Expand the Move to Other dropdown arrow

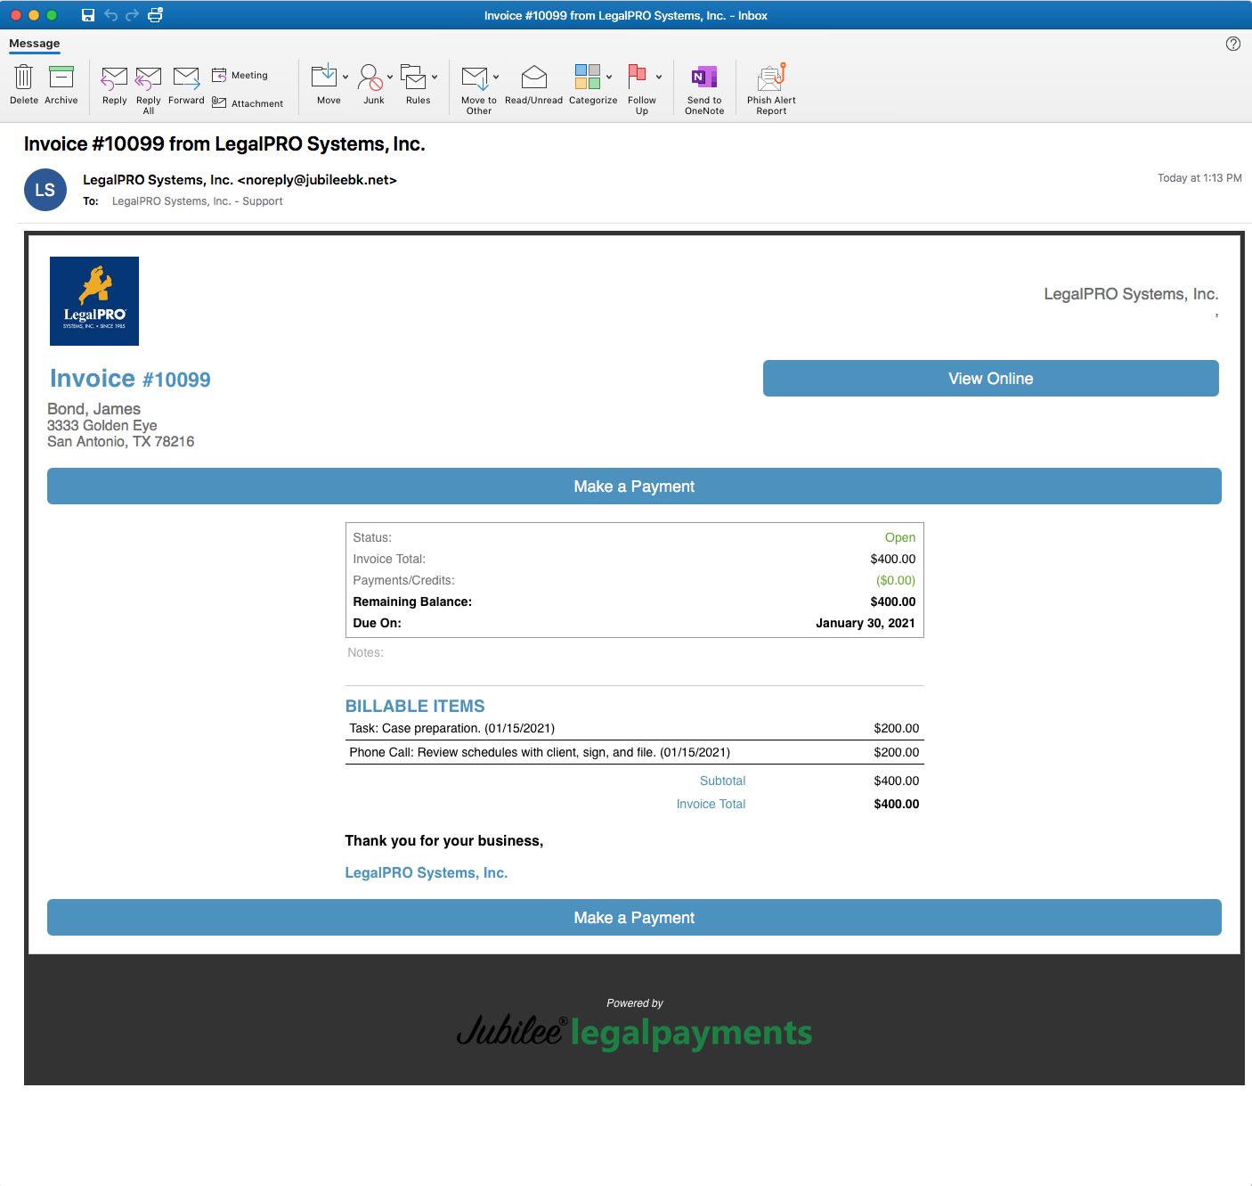(x=496, y=77)
